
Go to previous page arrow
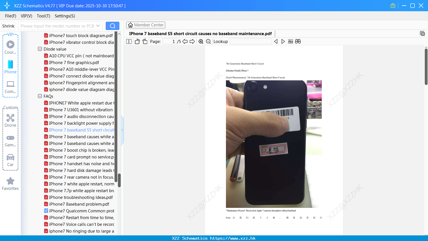(x=185, y=42)
